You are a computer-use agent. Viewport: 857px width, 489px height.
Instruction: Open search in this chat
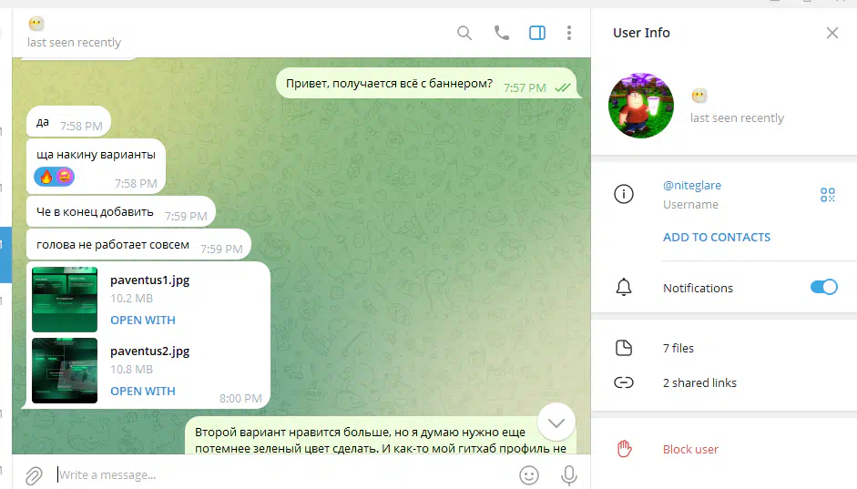pos(464,33)
